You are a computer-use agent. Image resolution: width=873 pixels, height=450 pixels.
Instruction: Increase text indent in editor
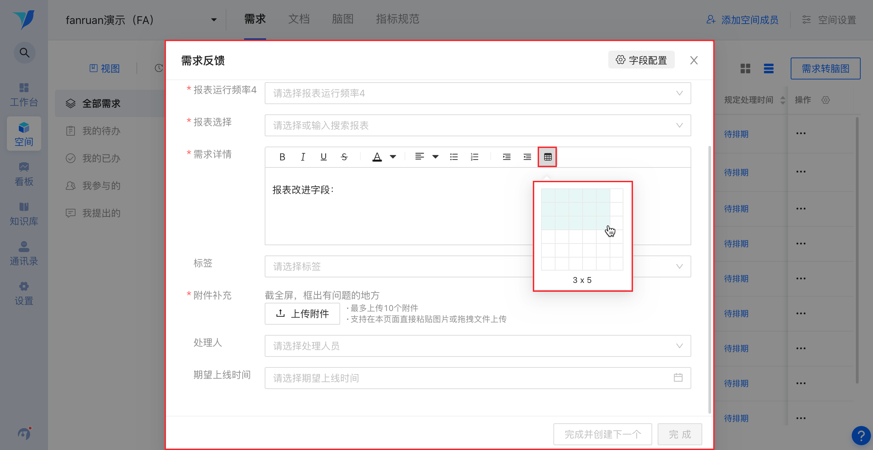[506, 157]
